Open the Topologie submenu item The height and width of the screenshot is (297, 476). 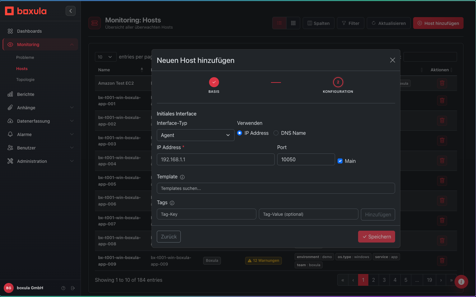point(25,79)
